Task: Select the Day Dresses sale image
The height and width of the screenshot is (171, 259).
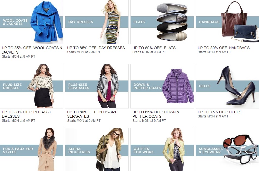Action: pos(97,22)
